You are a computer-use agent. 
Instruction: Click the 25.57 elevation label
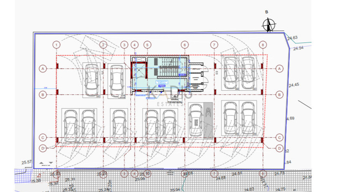pyautogui.click(x=27, y=162)
